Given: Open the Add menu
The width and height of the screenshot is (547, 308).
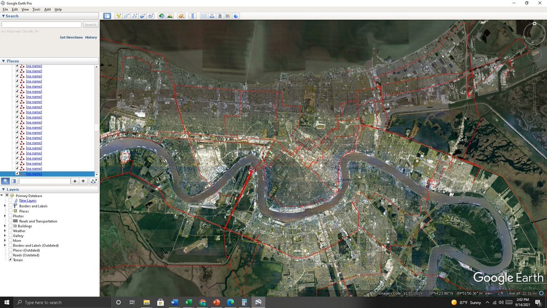Looking at the screenshot, I should pyautogui.click(x=47, y=9).
